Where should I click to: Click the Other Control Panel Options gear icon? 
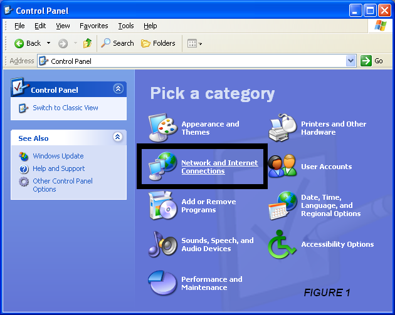(24, 182)
